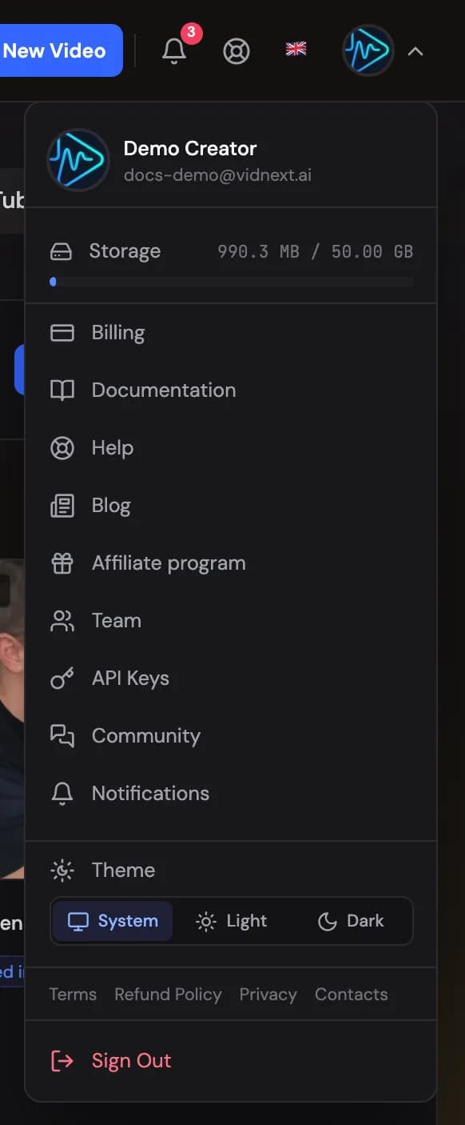
Task: Open the Blog menu item
Action: [231, 506]
